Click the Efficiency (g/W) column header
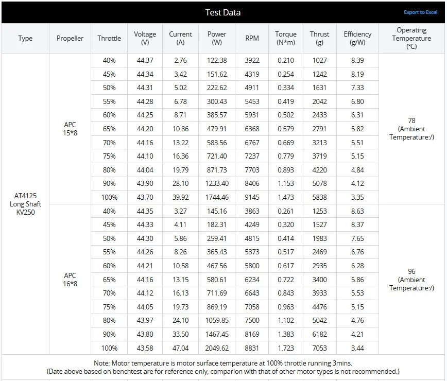This screenshot has width=447, height=381. (x=357, y=38)
